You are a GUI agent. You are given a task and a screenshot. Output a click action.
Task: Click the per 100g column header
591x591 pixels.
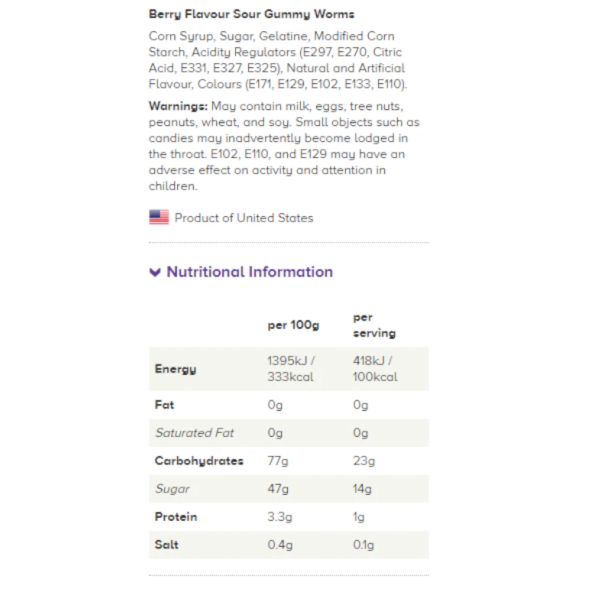point(293,325)
